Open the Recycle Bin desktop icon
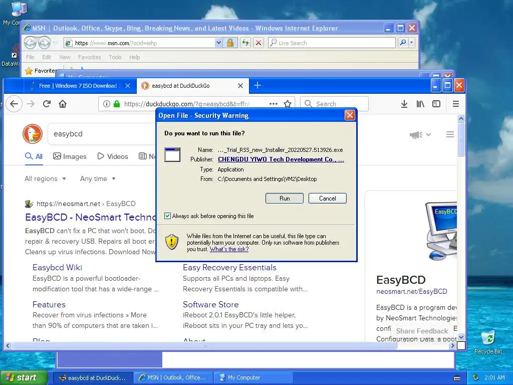The image size is (513, 385). coord(488,342)
